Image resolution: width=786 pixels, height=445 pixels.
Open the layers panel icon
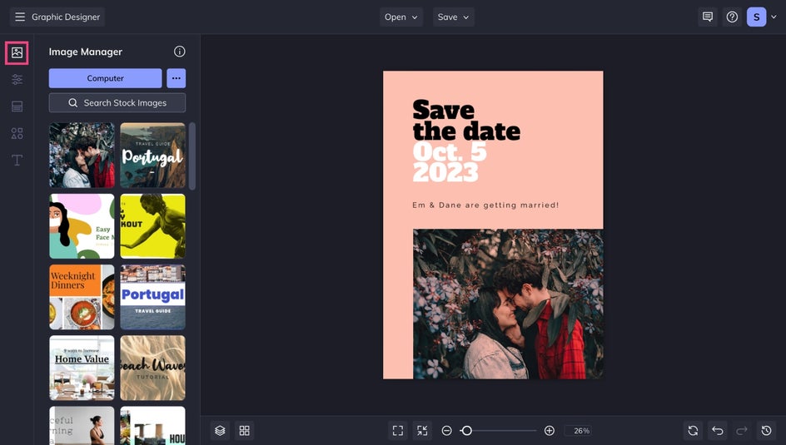pos(220,431)
